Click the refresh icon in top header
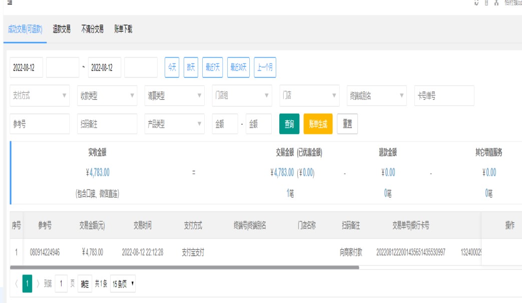The height and width of the screenshot is (303, 522). click(476, 3)
